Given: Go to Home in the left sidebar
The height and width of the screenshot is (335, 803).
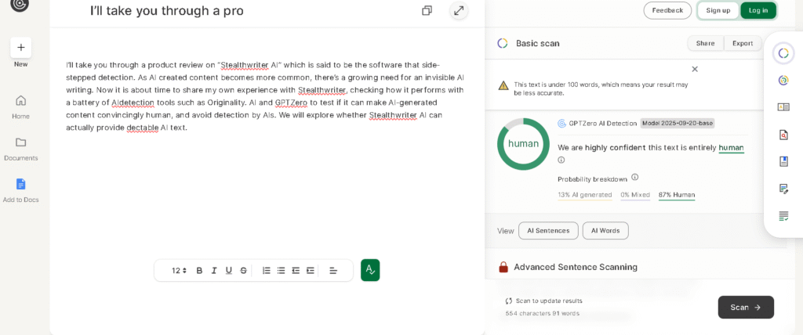Looking at the screenshot, I should pos(21,107).
